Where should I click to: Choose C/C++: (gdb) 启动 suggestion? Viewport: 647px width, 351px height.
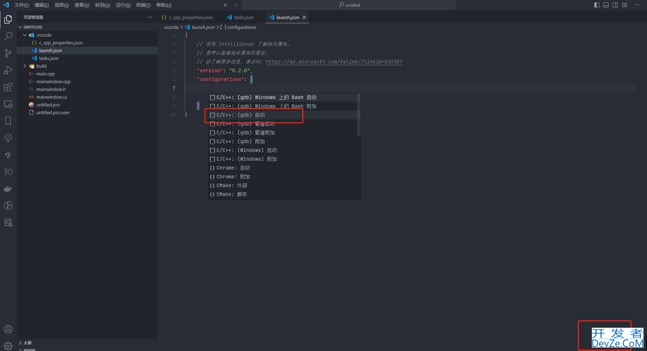tap(283, 115)
